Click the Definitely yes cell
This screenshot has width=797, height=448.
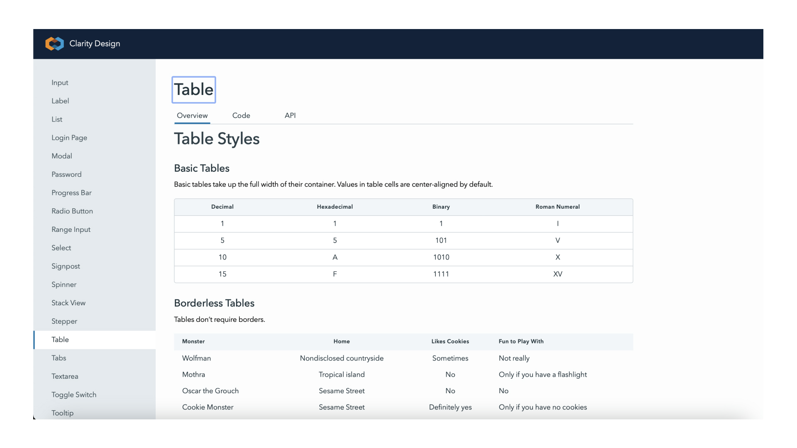click(450, 407)
